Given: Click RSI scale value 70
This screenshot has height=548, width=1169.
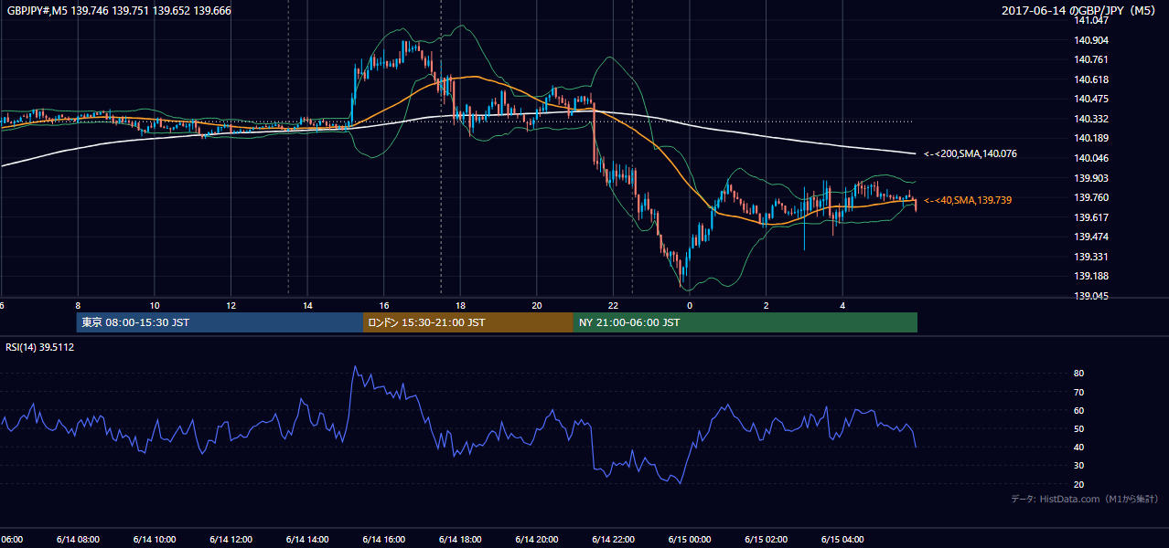Looking at the screenshot, I should point(1079,392).
